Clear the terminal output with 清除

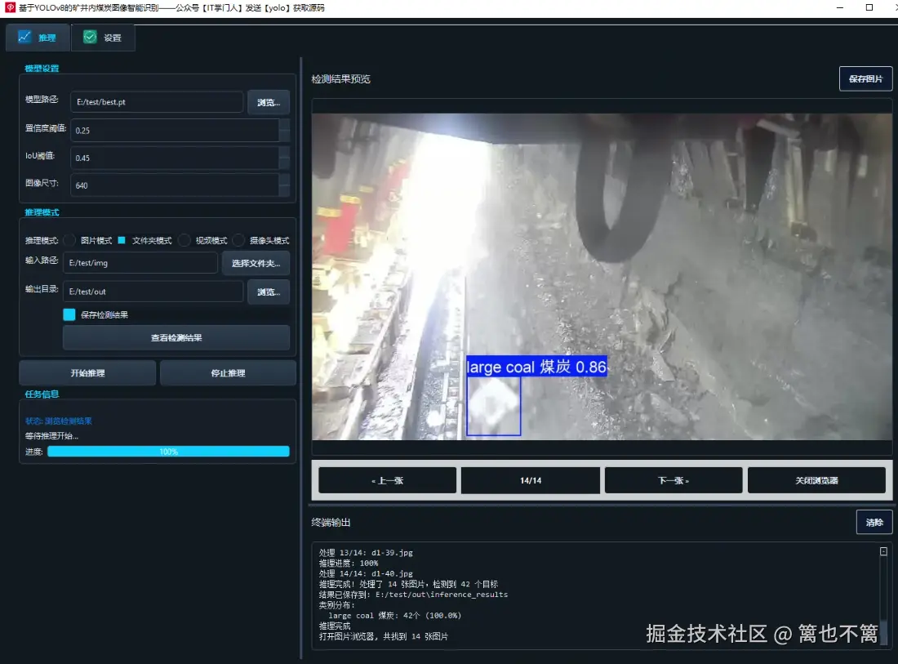(874, 523)
